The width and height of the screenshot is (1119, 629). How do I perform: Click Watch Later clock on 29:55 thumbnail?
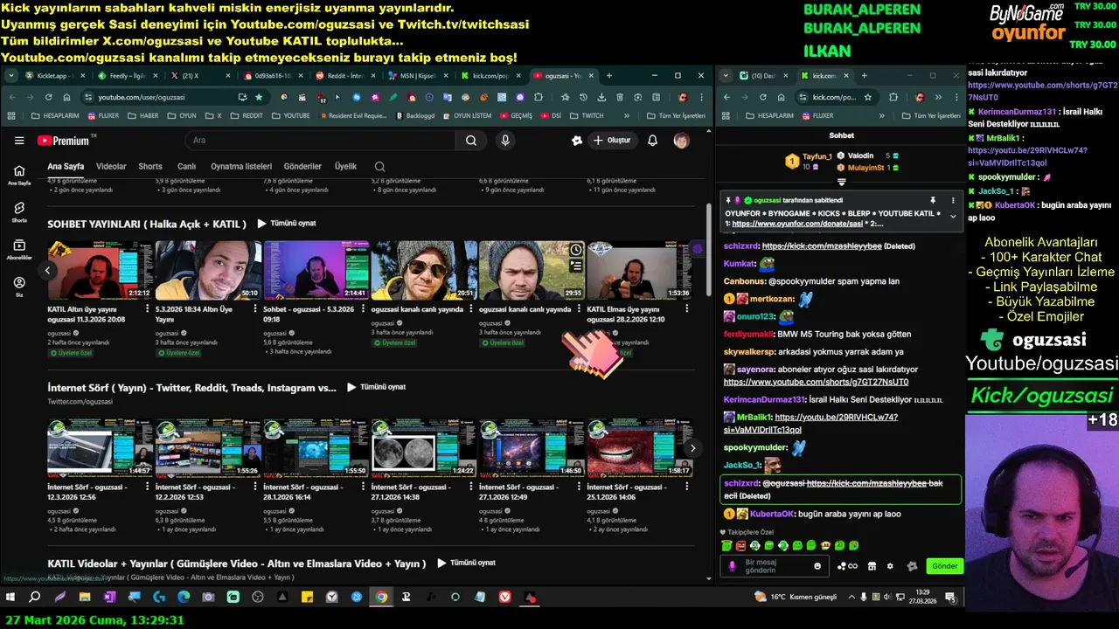click(575, 250)
